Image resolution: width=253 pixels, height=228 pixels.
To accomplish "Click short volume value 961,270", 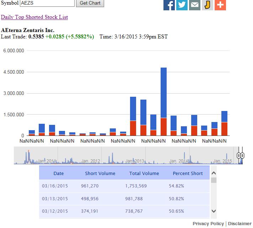I will [90, 186].
